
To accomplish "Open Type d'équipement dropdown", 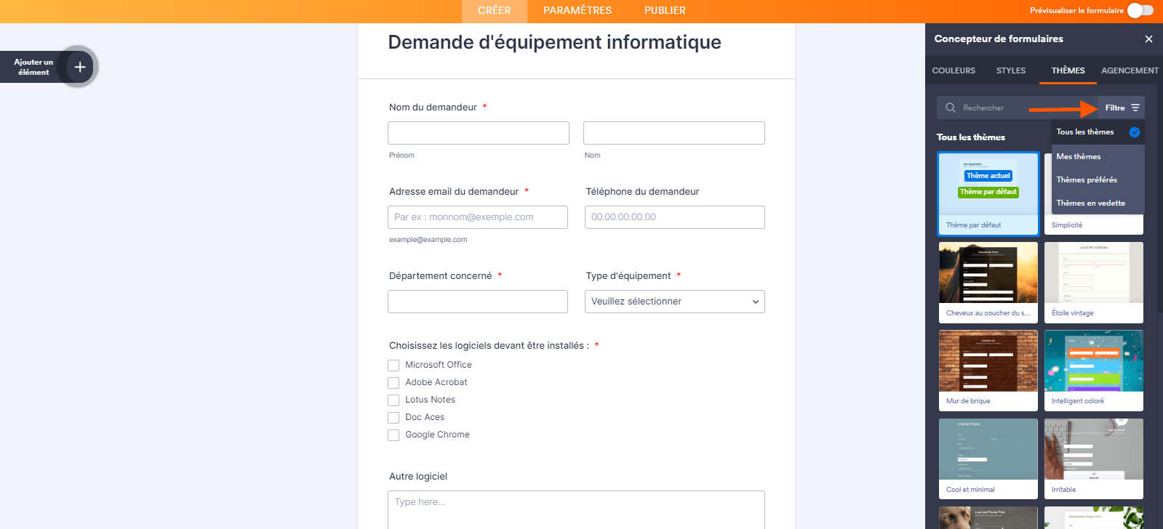I will click(x=674, y=302).
